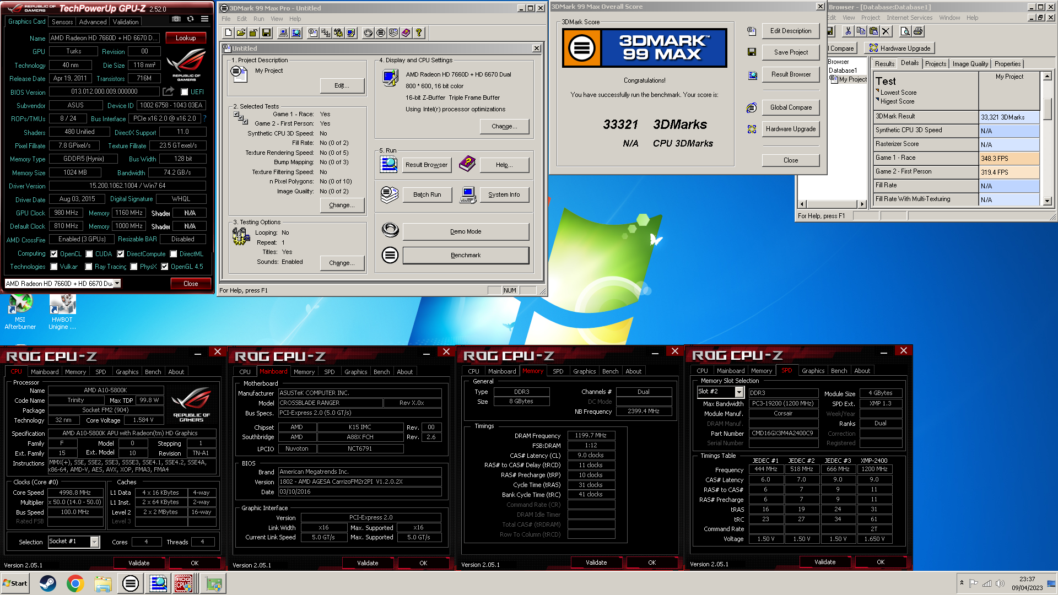The width and height of the screenshot is (1058, 595).
Task: Switch to the Sensors tab in GPU-Z
Action: tap(62, 22)
